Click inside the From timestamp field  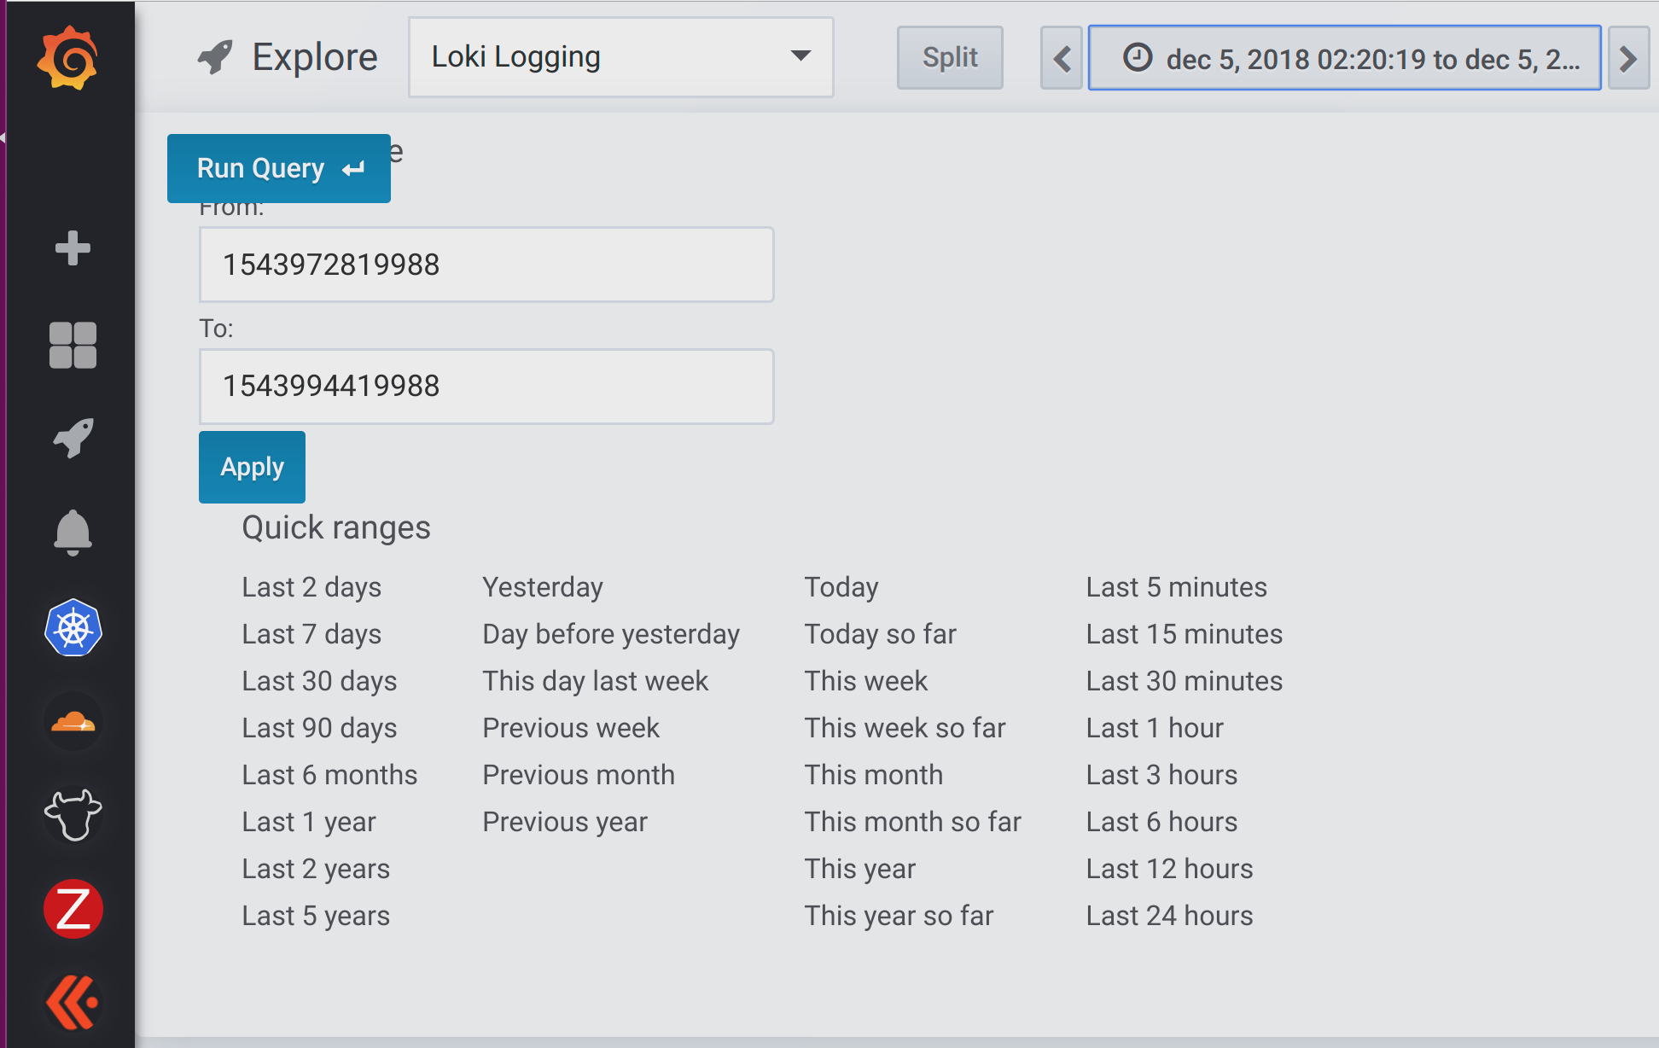click(486, 265)
